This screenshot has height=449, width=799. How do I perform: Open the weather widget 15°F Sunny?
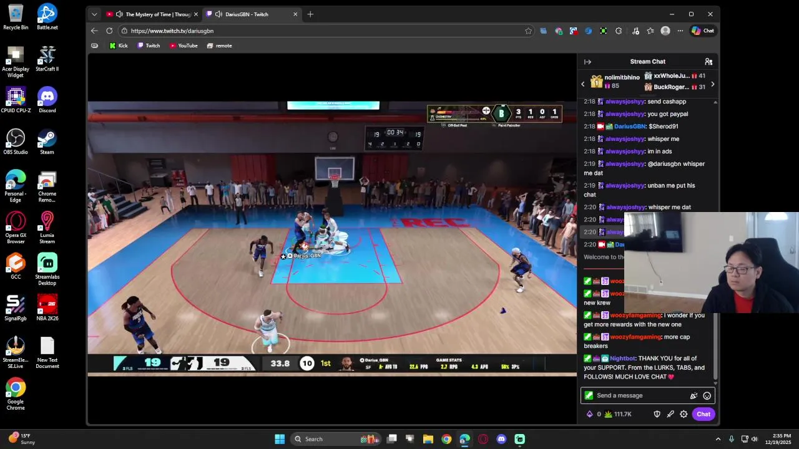[21, 439]
